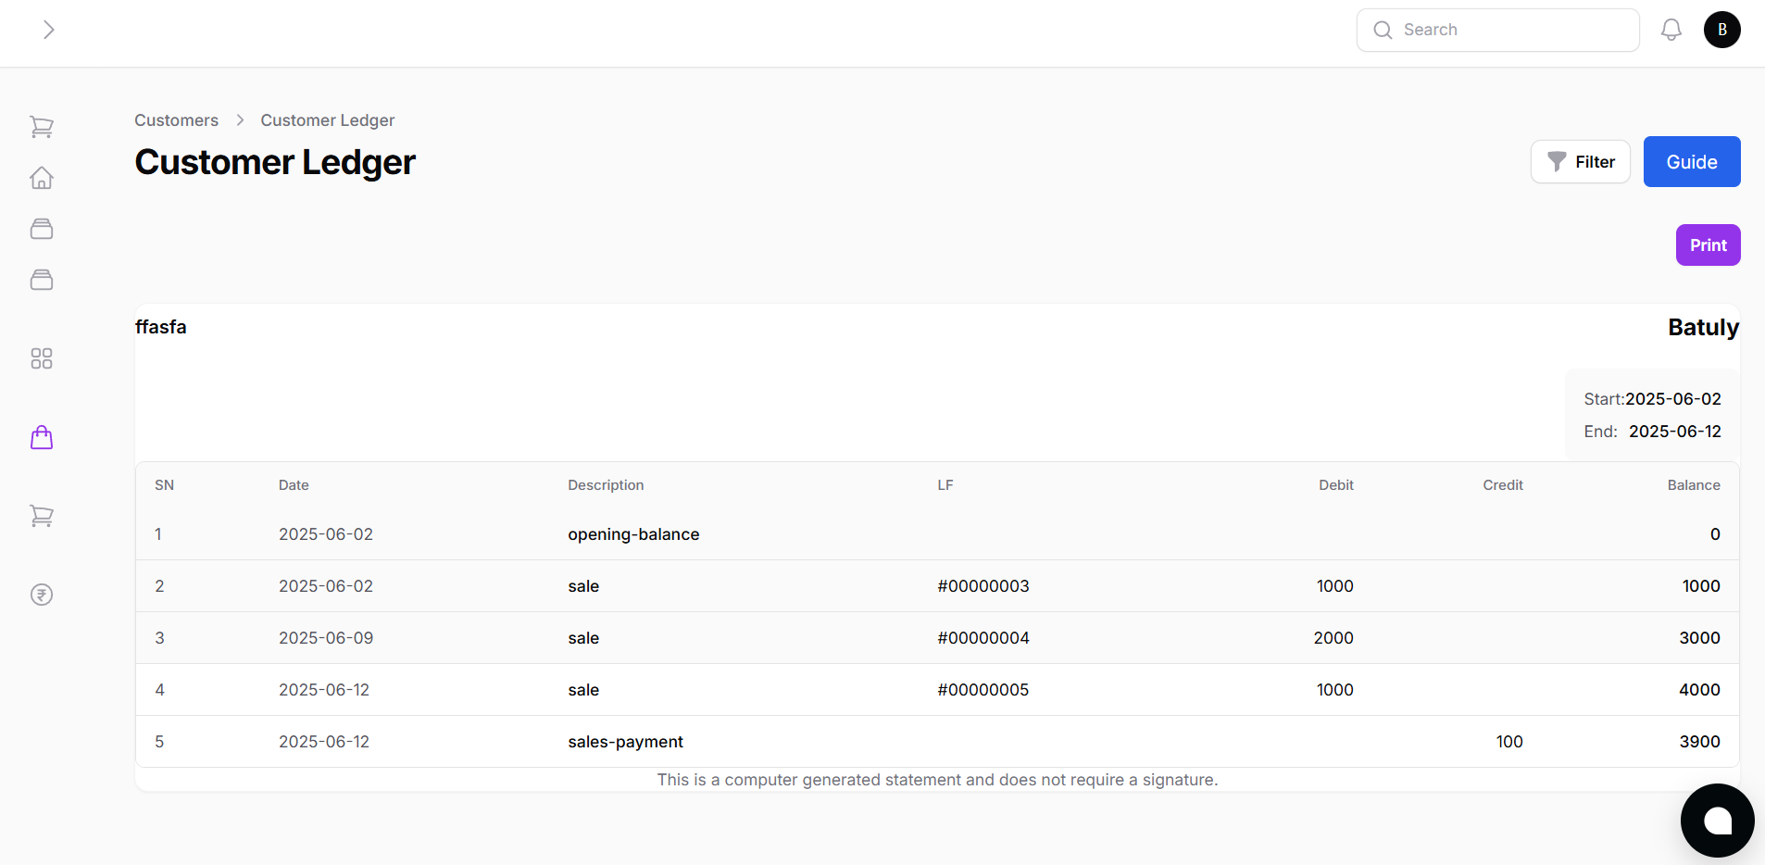
Task: Click the profile avatar labeled B
Action: tap(1721, 29)
